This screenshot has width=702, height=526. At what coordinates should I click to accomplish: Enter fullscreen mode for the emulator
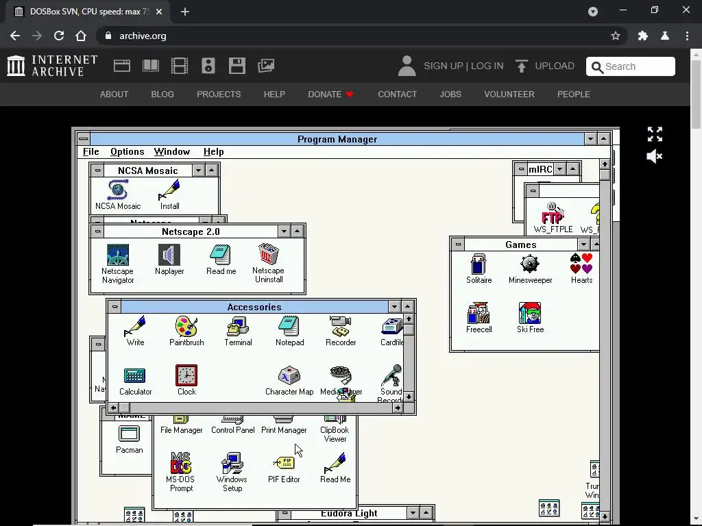coord(655,134)
